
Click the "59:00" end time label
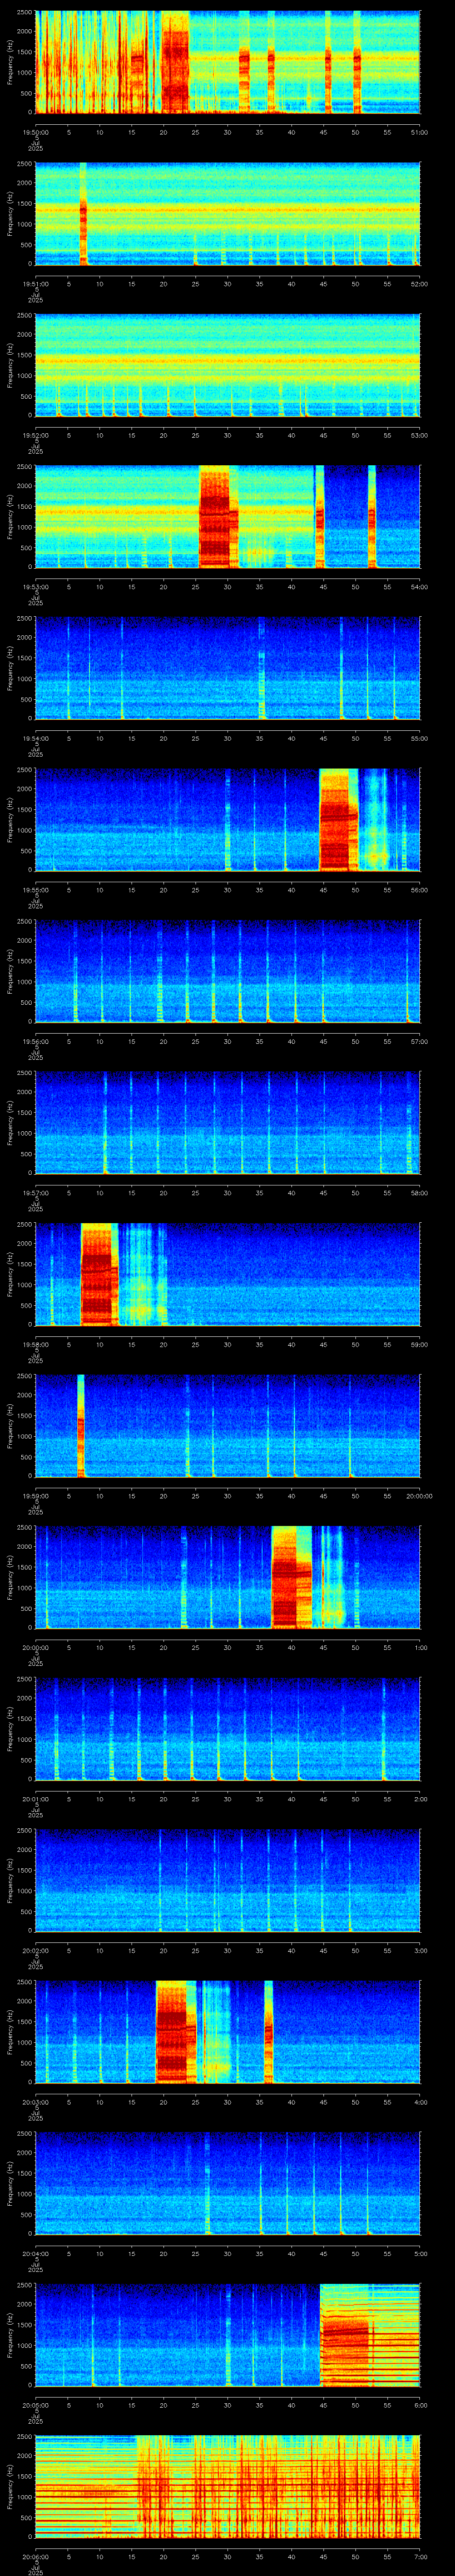coord(420,1344)
